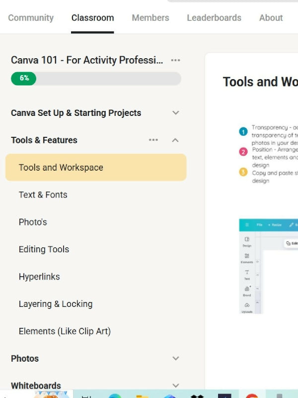
Task: Open the Photo's lesson
Action: tap(33, 222)
